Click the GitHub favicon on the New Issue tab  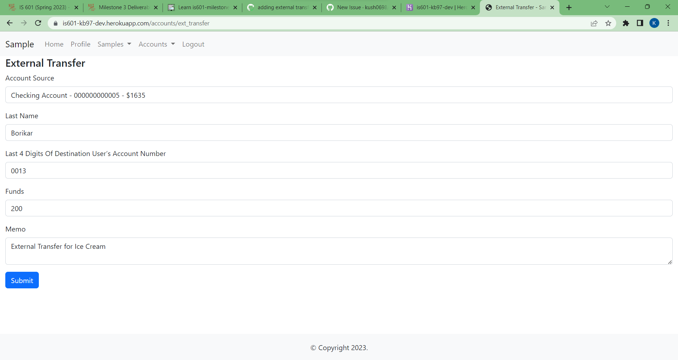click(x=330, y=7)
